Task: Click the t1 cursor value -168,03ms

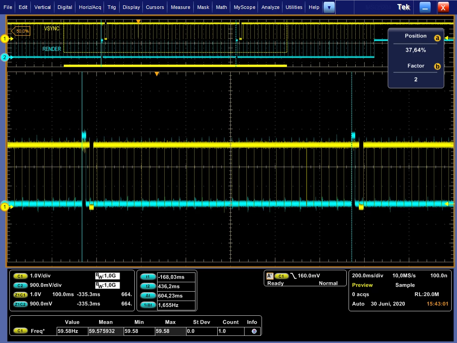Action: click(176, 277)
